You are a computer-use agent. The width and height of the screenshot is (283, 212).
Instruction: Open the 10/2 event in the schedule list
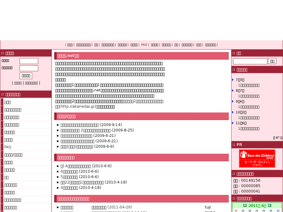[x=248, y=118]
